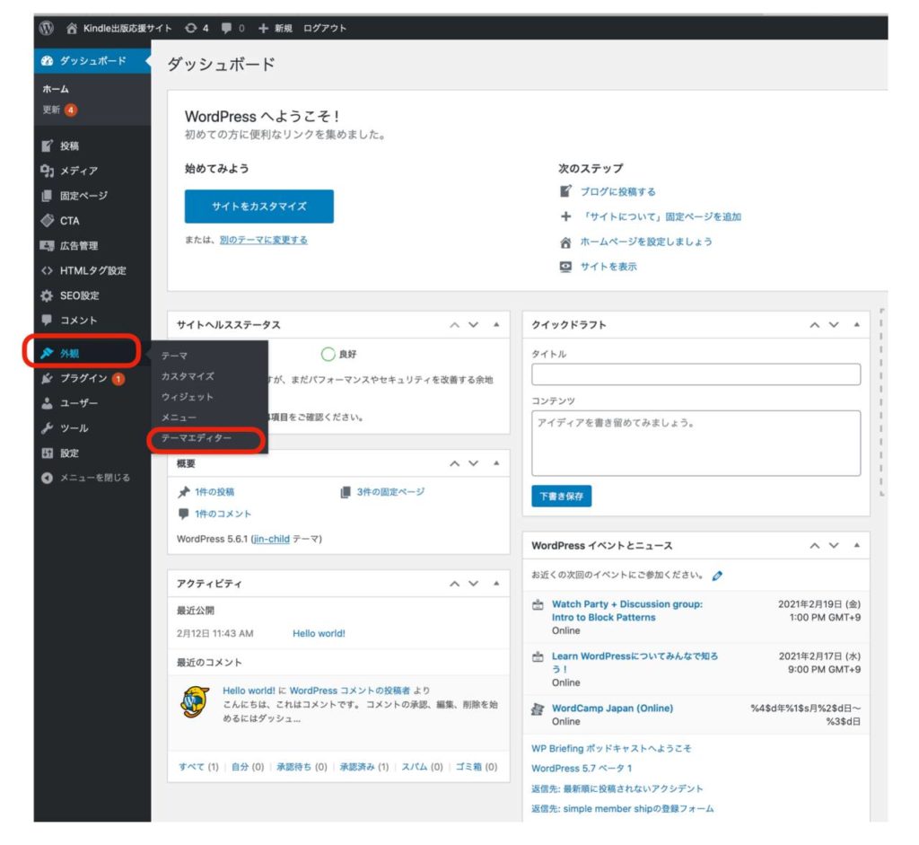Click the サイトを表示 monitor icon
Screen dimensions: 919x845
[565, 267]
